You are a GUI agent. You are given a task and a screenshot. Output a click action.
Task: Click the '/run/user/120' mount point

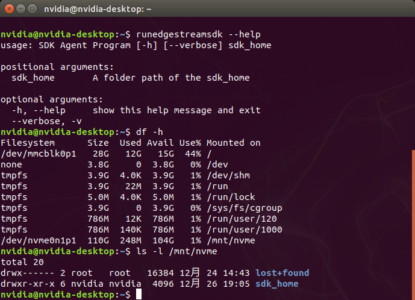[242, 219]
